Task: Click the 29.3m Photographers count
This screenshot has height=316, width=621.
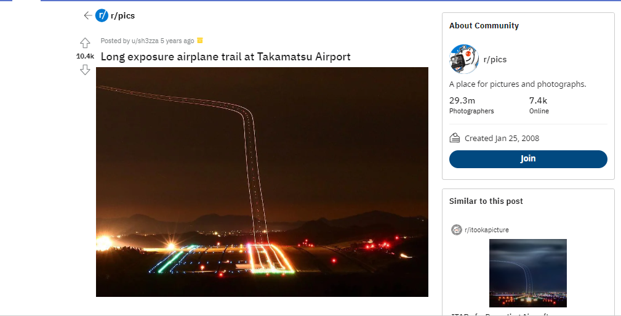Action: pos(462,100)
